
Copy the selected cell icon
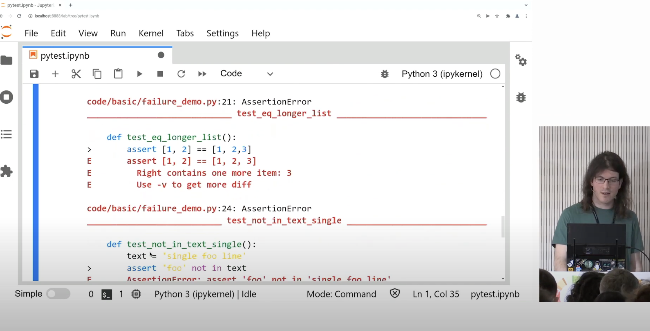(x=97, y=74)
